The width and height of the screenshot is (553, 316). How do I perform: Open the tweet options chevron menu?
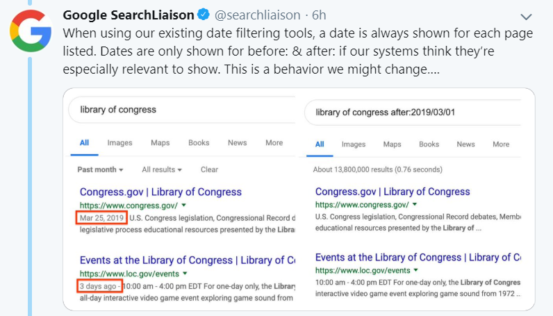click(526, 17)
